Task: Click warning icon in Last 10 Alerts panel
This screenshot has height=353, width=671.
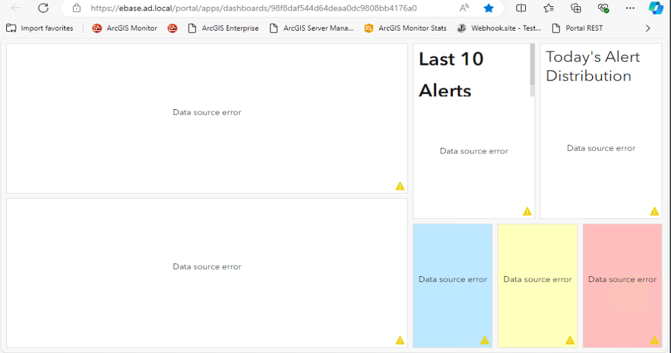Action: coord(527,211)
